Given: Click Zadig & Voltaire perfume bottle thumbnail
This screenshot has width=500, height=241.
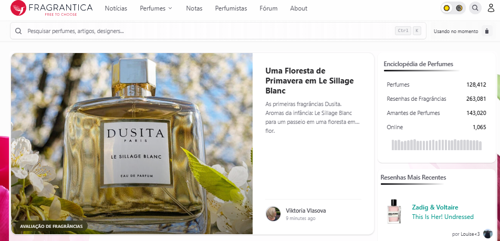Looking at the screenshot, I should click(x=394, y=212).
